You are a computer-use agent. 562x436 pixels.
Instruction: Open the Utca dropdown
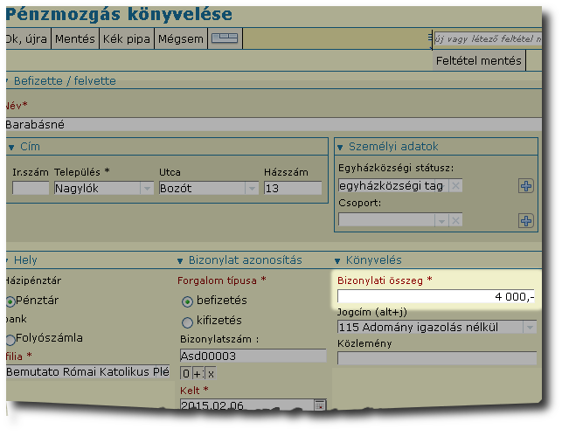252,189
